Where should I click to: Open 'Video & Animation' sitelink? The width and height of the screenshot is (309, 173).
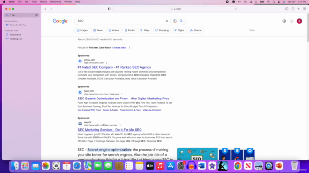152,110
